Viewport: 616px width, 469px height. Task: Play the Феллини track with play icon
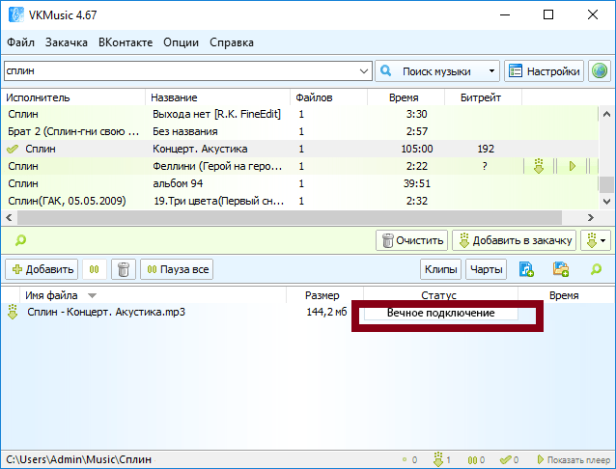pos(572,166)
